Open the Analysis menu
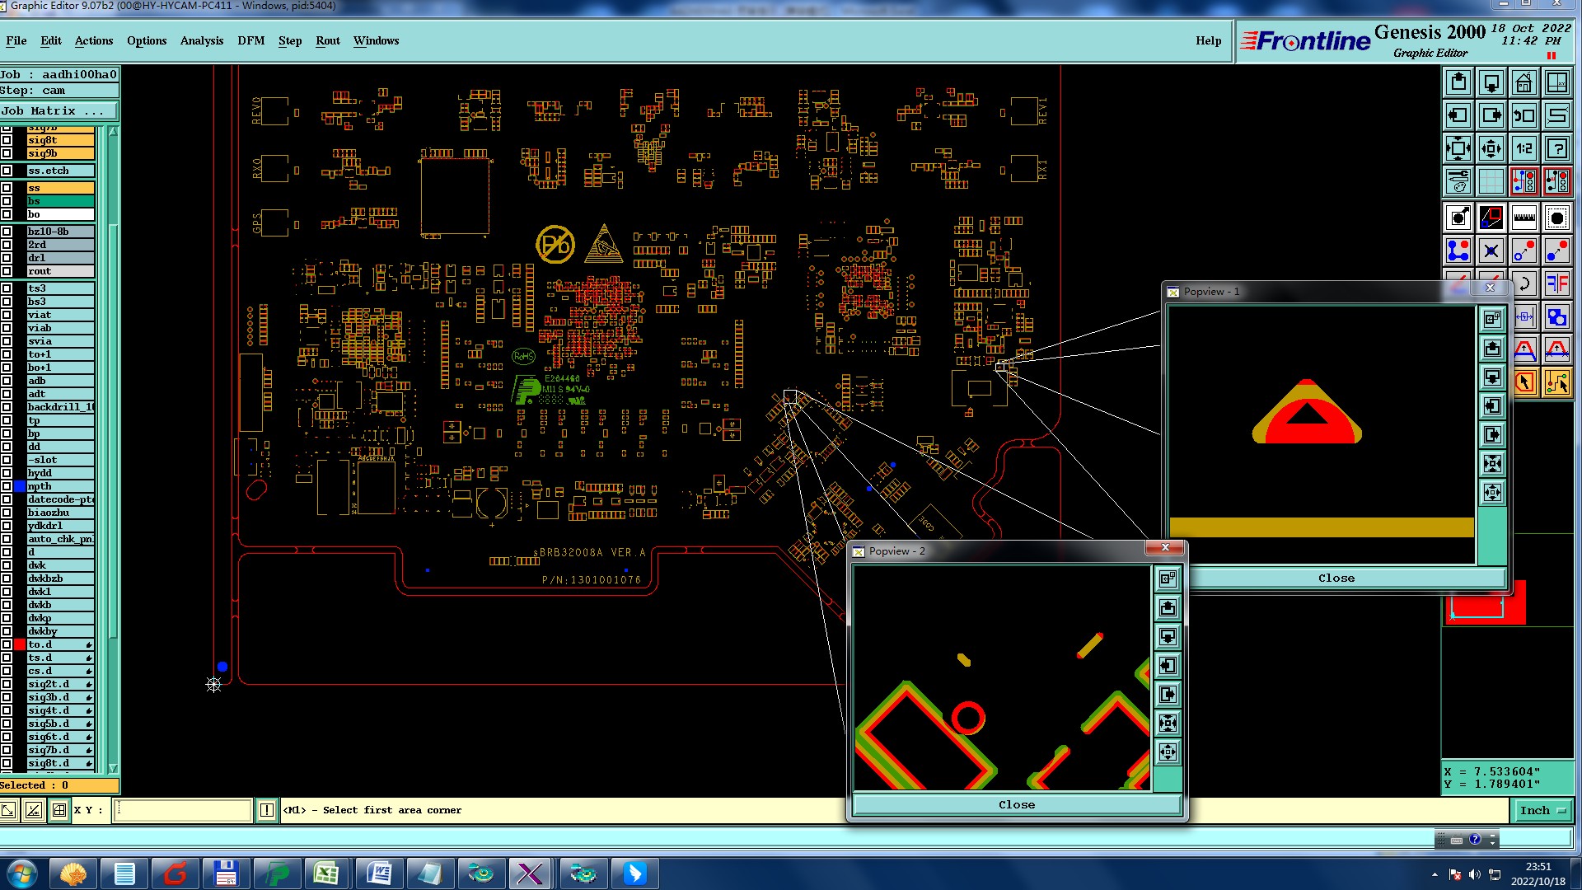The width and height of the screenshot is (1582, 890). pos(201,40)
